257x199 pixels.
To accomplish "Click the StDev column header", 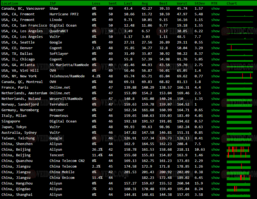I will [199, 3].
